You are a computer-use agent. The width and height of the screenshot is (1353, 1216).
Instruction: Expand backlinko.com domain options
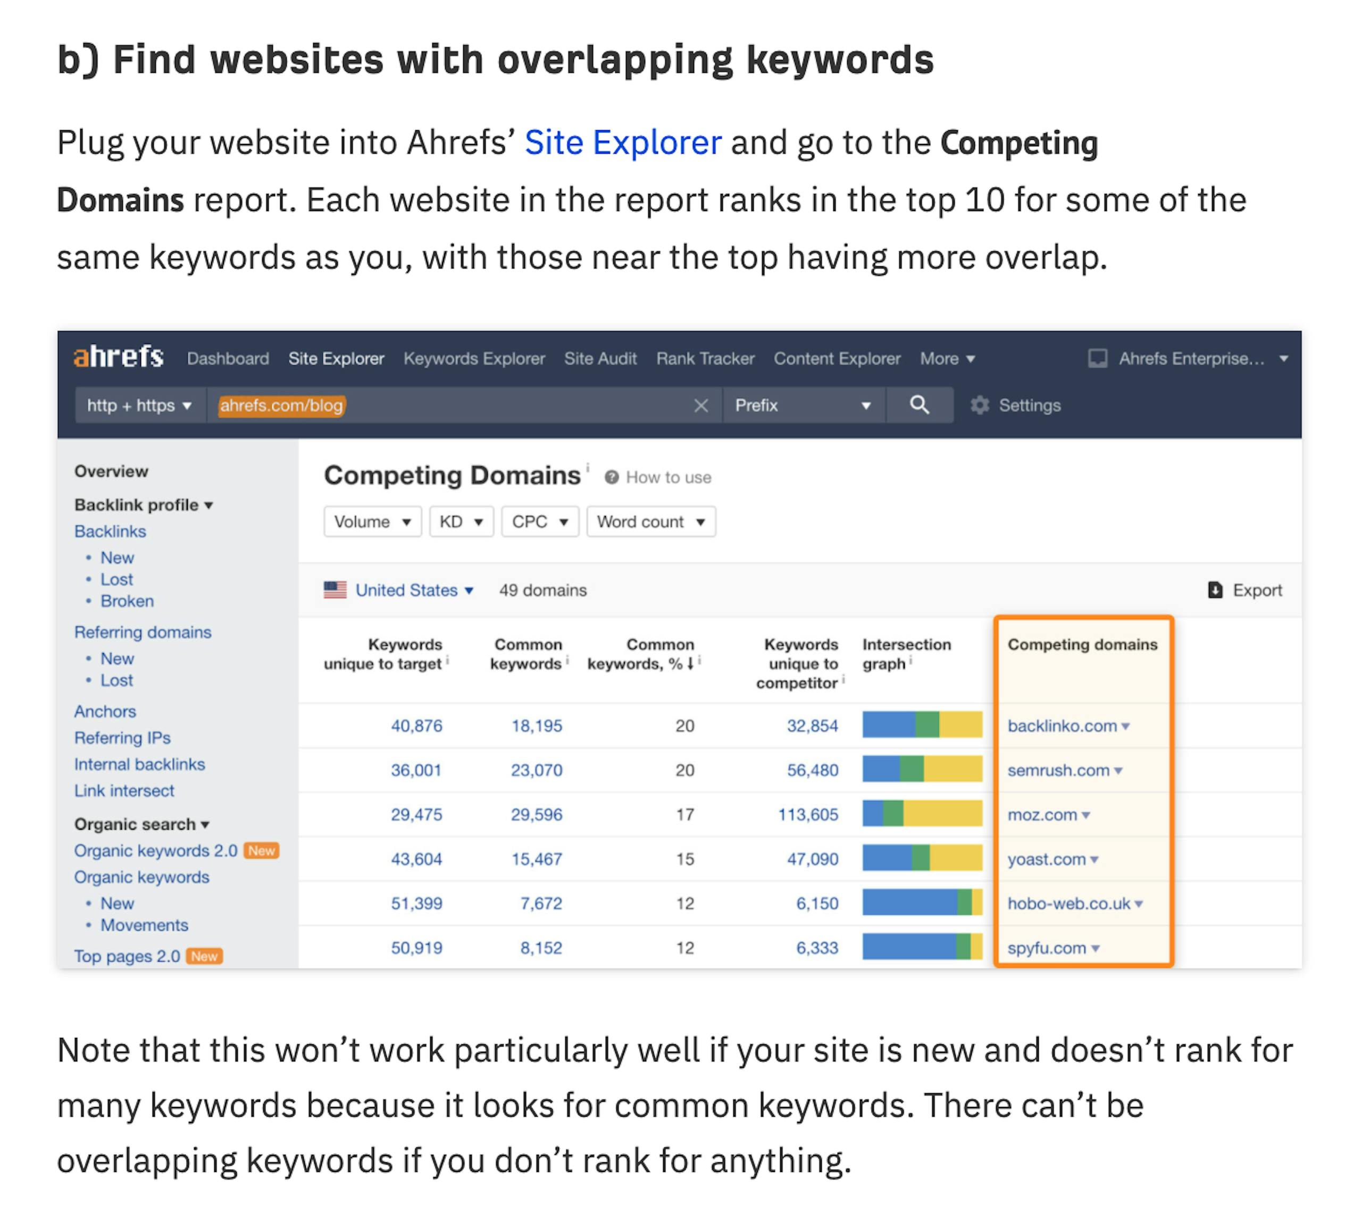point(1125,727)
